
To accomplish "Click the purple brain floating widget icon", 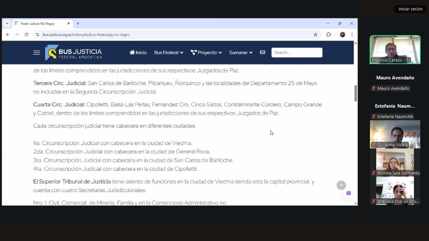I will pyautogui.click(x=348, y=193).
